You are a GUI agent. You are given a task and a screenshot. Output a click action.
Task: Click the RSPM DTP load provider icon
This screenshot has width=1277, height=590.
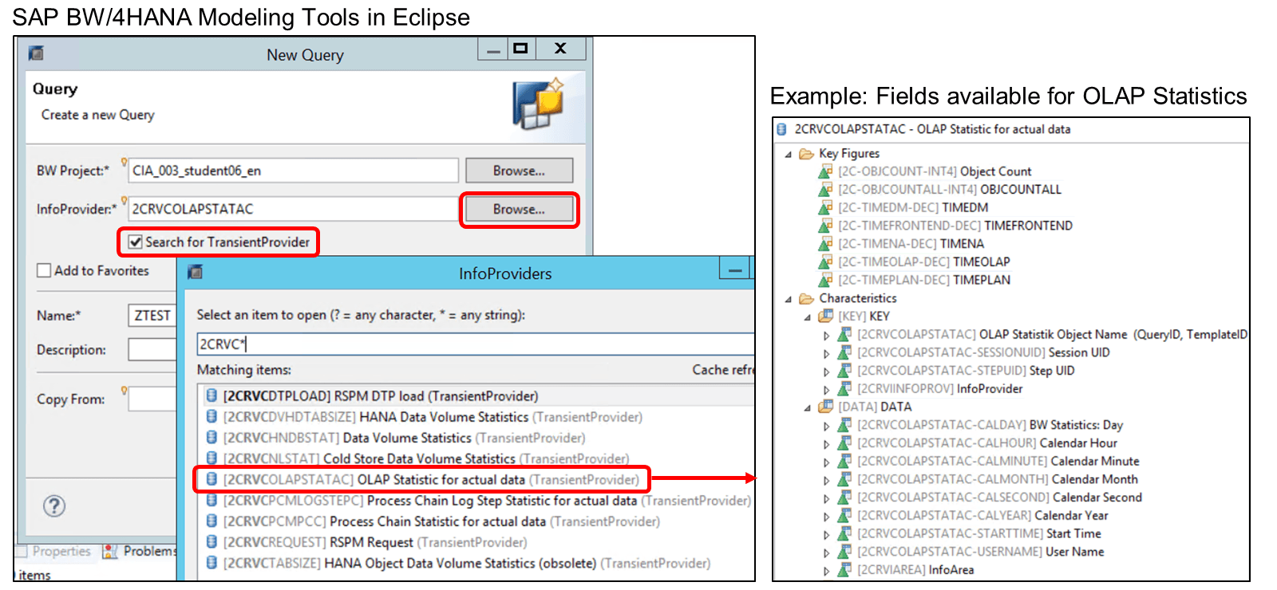(212, 395)
